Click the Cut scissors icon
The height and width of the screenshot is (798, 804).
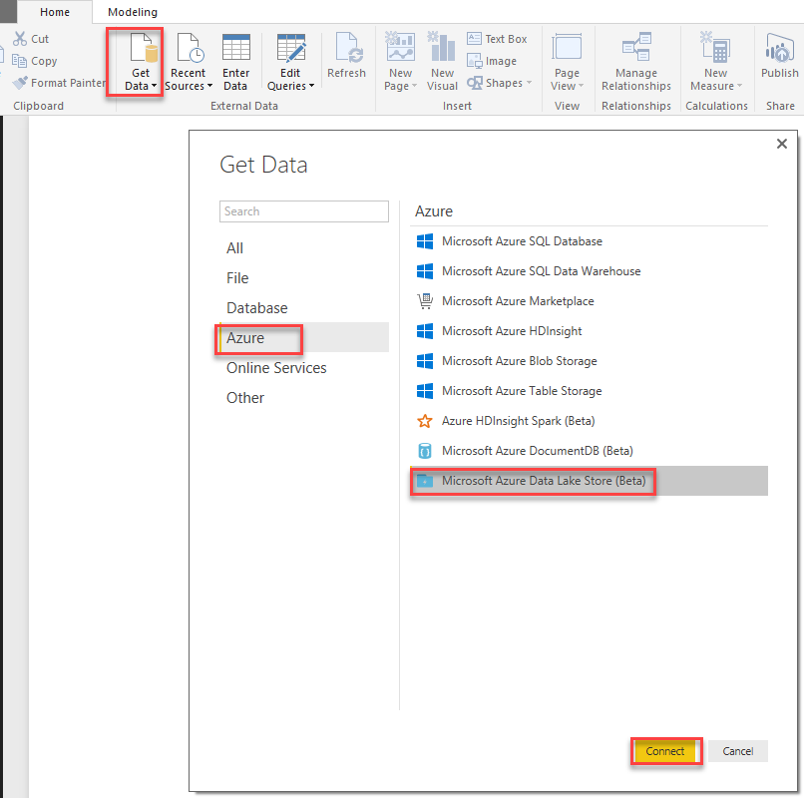tap(20, 39)
